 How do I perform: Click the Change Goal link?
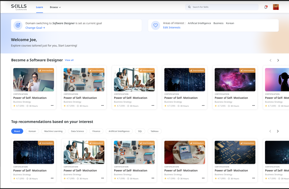pyautogui.click(x=34, y=28)
